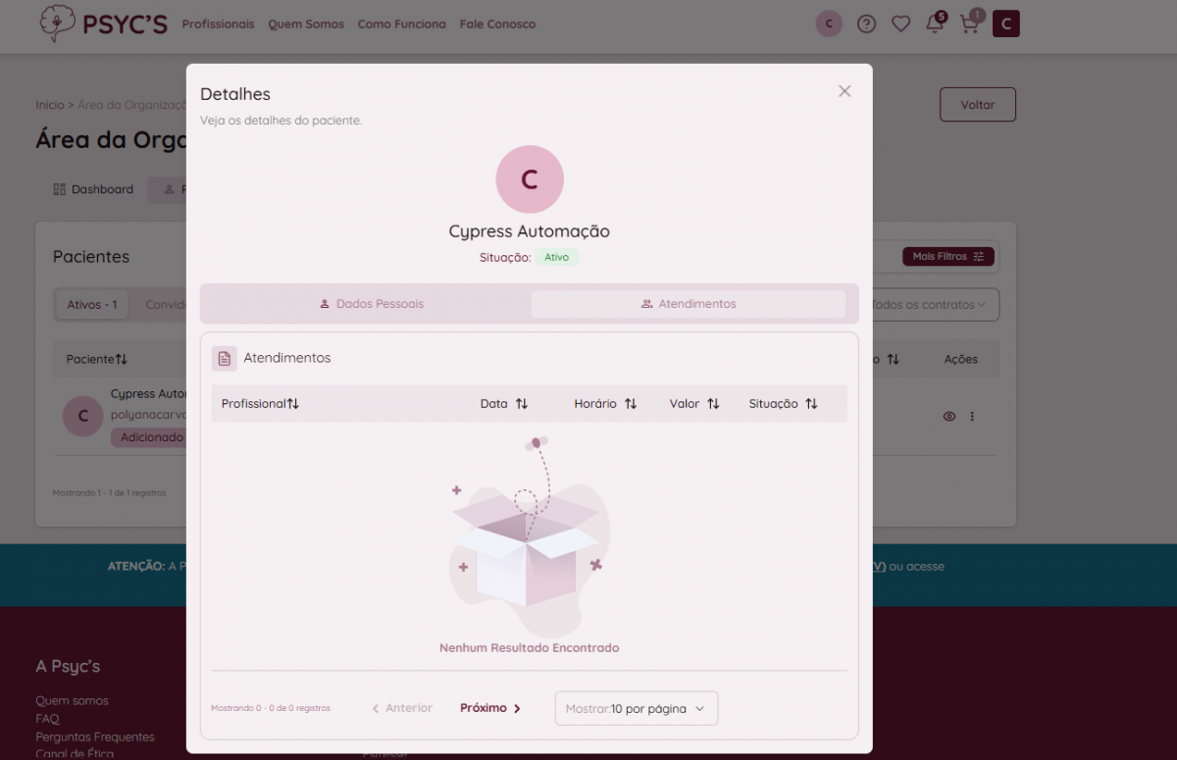Open Quem somos footer link

[72, 701]
